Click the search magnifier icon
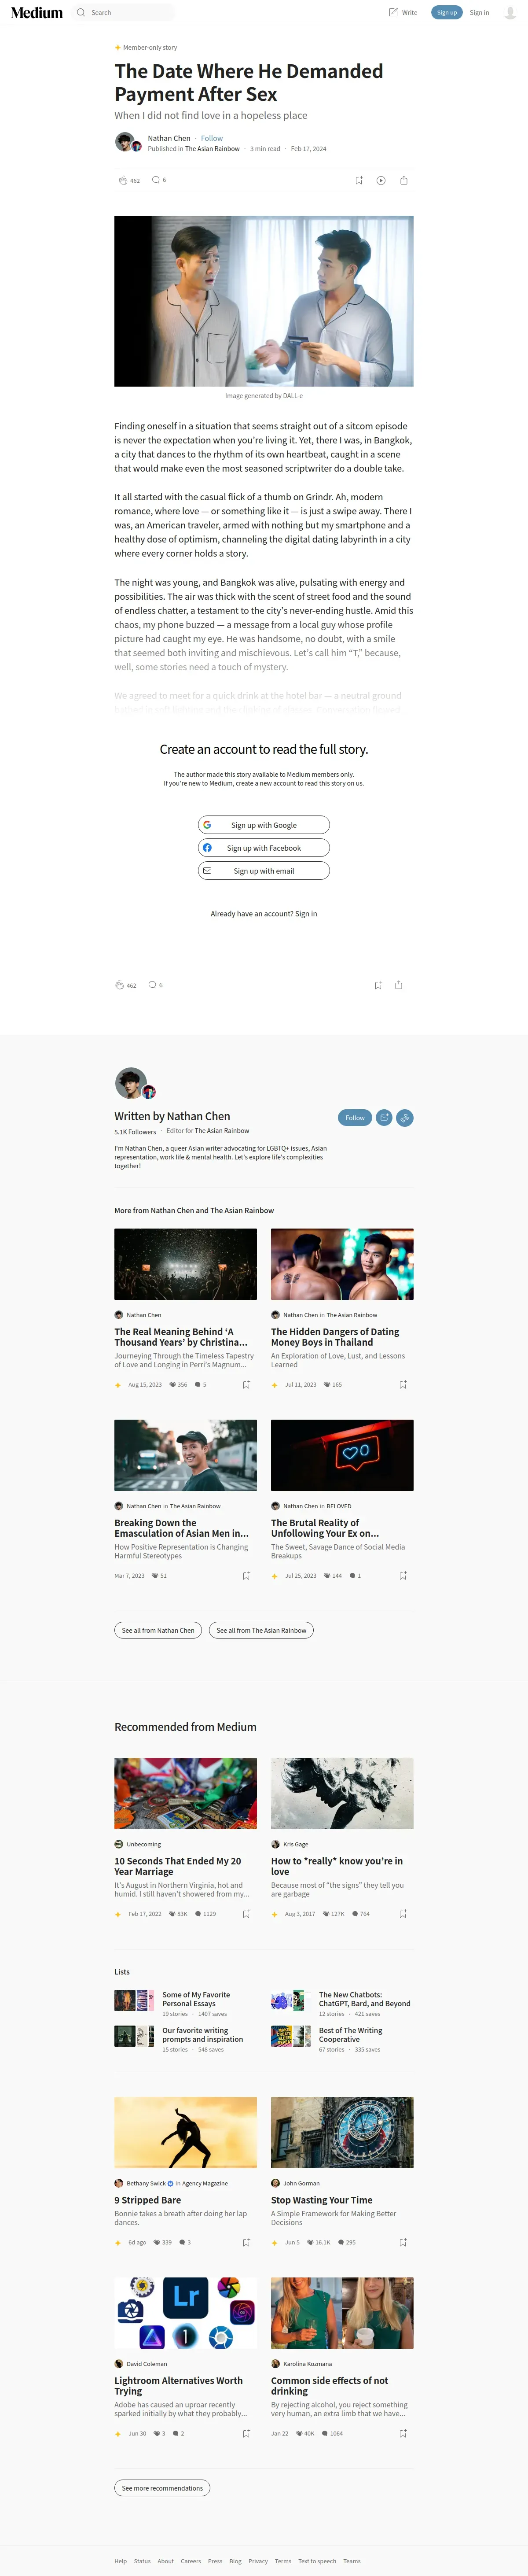 click(x=81, y=13)
